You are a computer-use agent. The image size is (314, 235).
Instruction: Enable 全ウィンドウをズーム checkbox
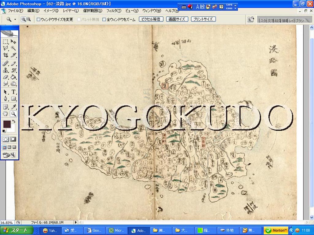tap(104, 20)
